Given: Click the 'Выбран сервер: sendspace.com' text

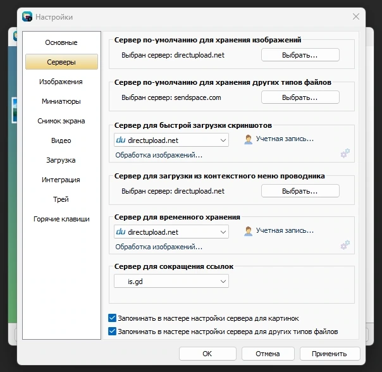Looking at the screenshot, I should (171, 97).
